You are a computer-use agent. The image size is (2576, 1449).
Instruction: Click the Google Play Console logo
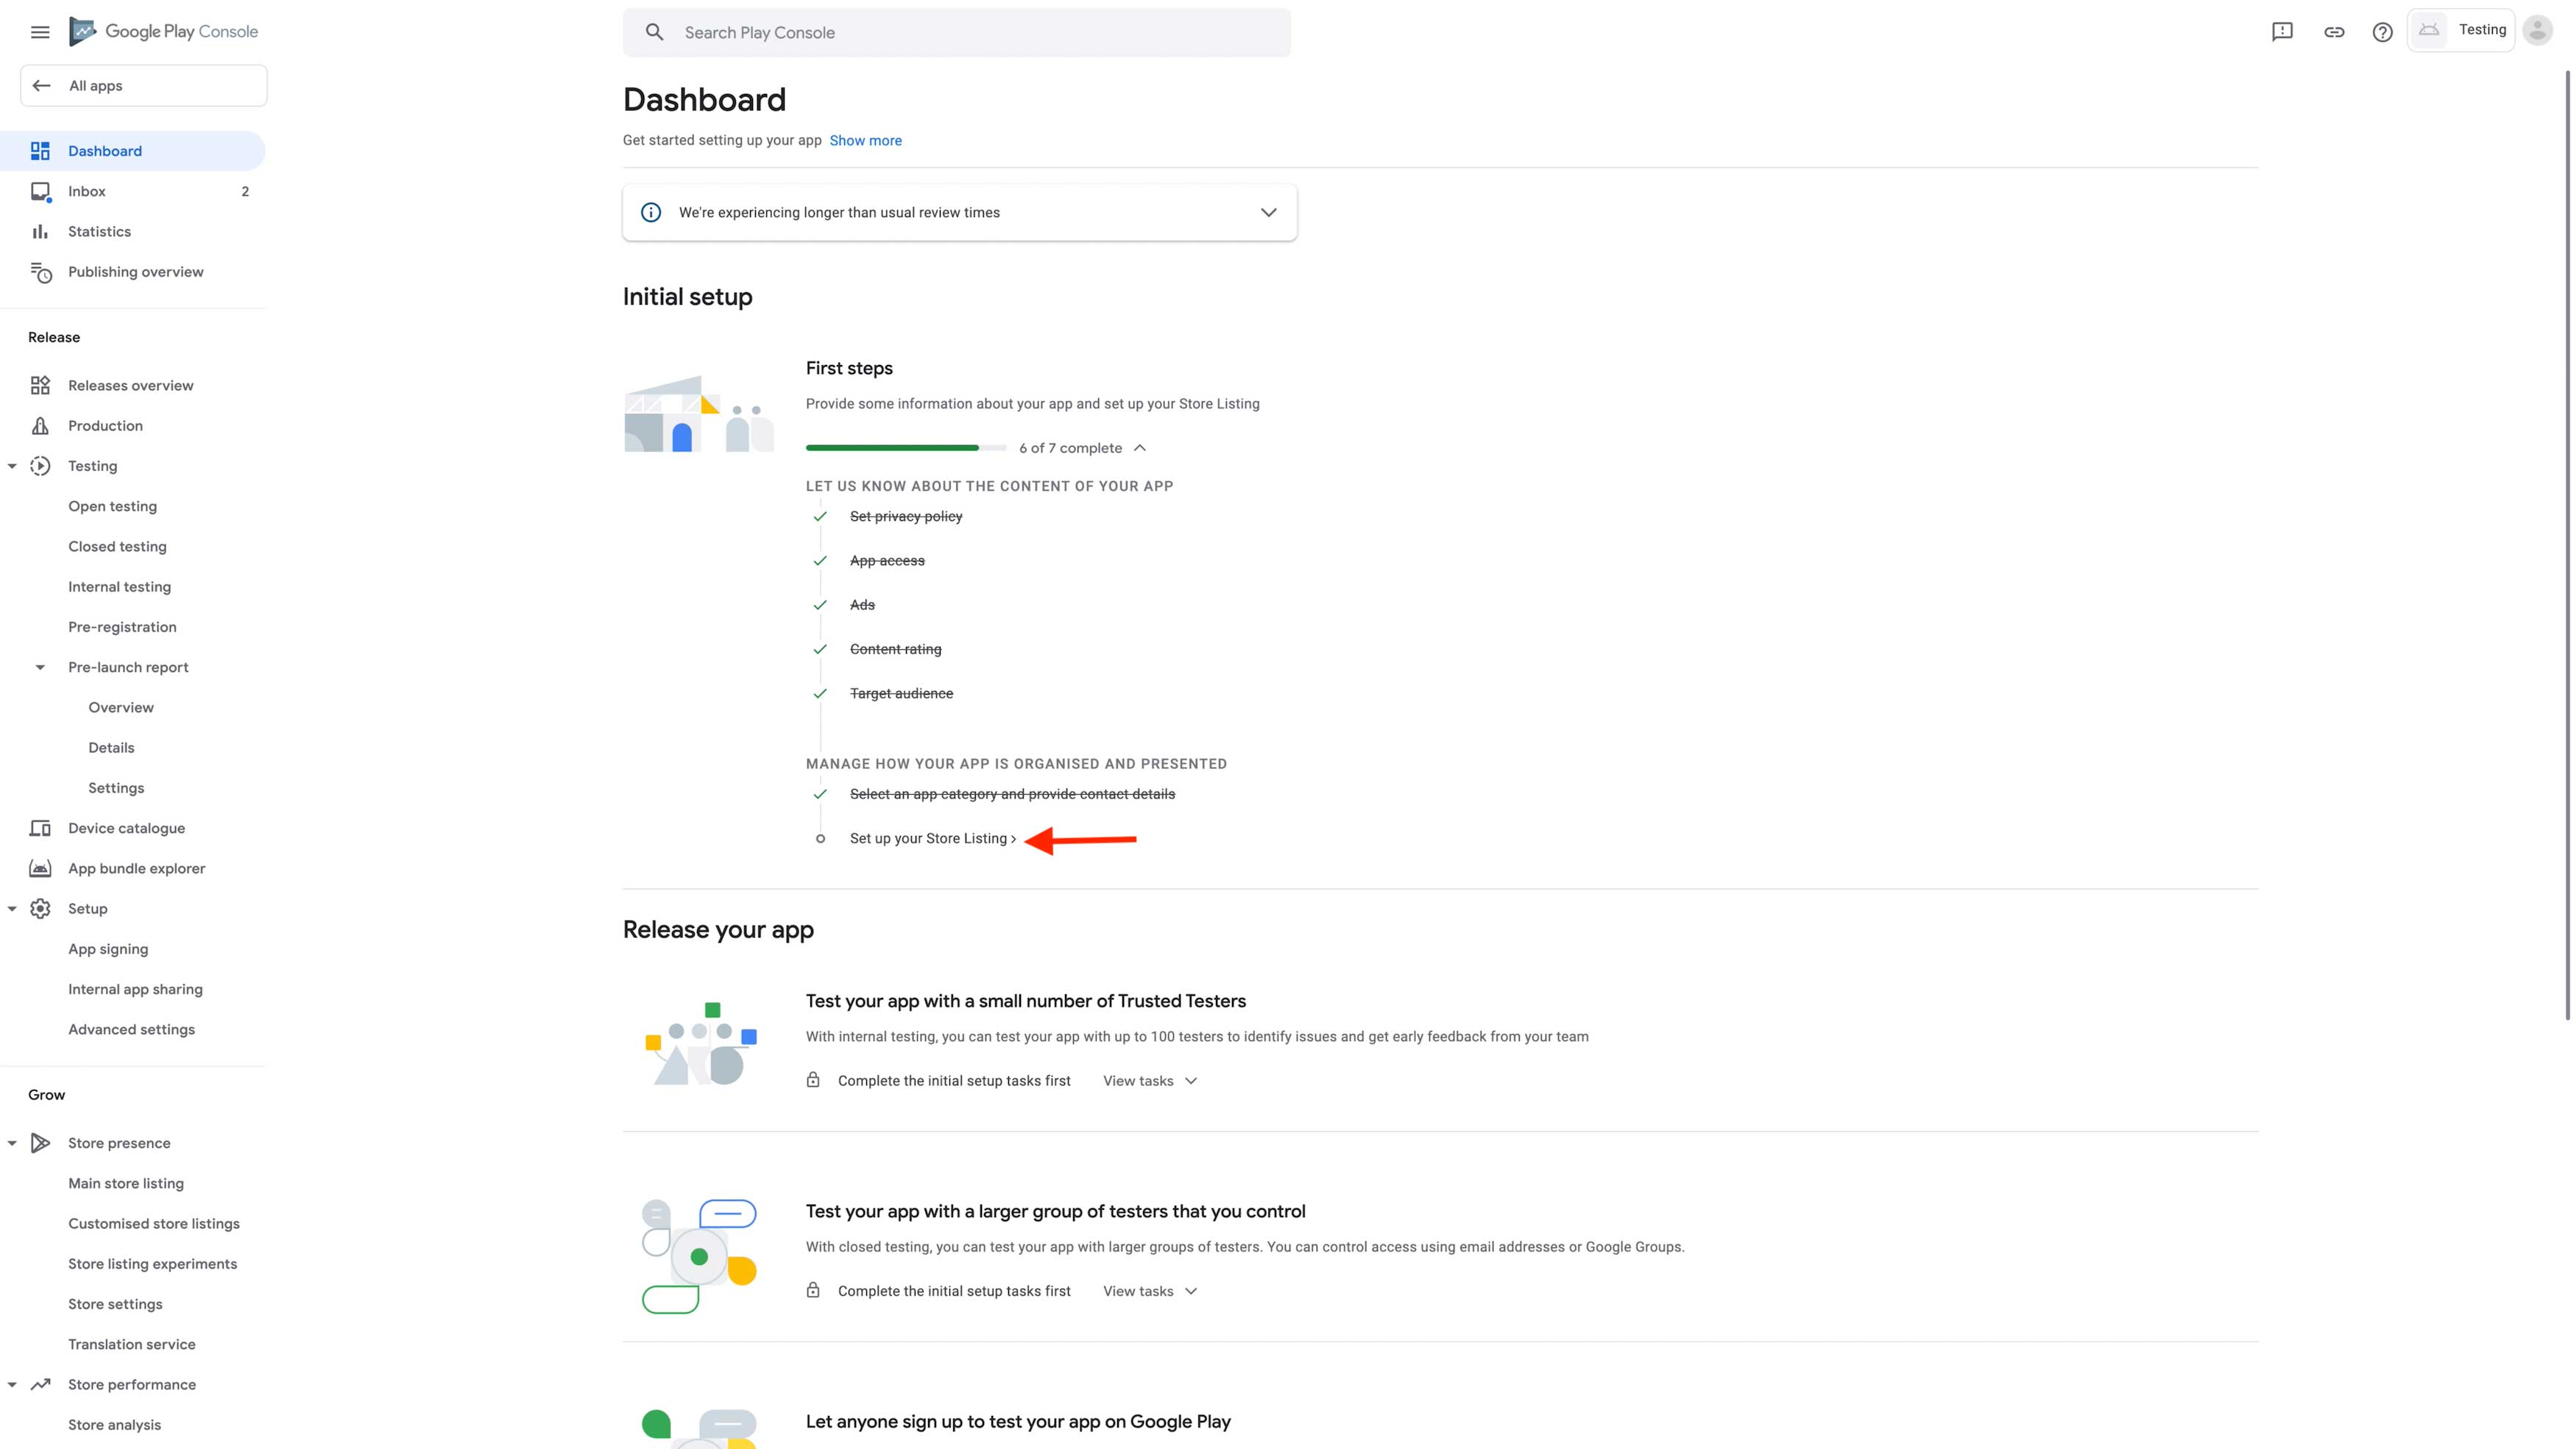(x=164, y=32)
